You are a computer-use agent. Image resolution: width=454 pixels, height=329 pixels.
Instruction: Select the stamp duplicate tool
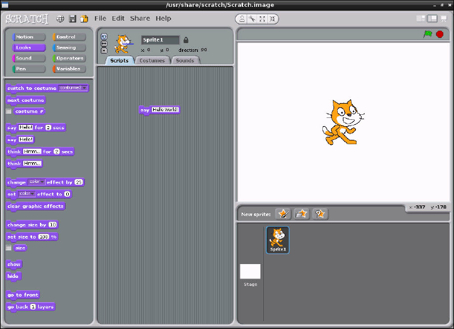tap(241, 19)
